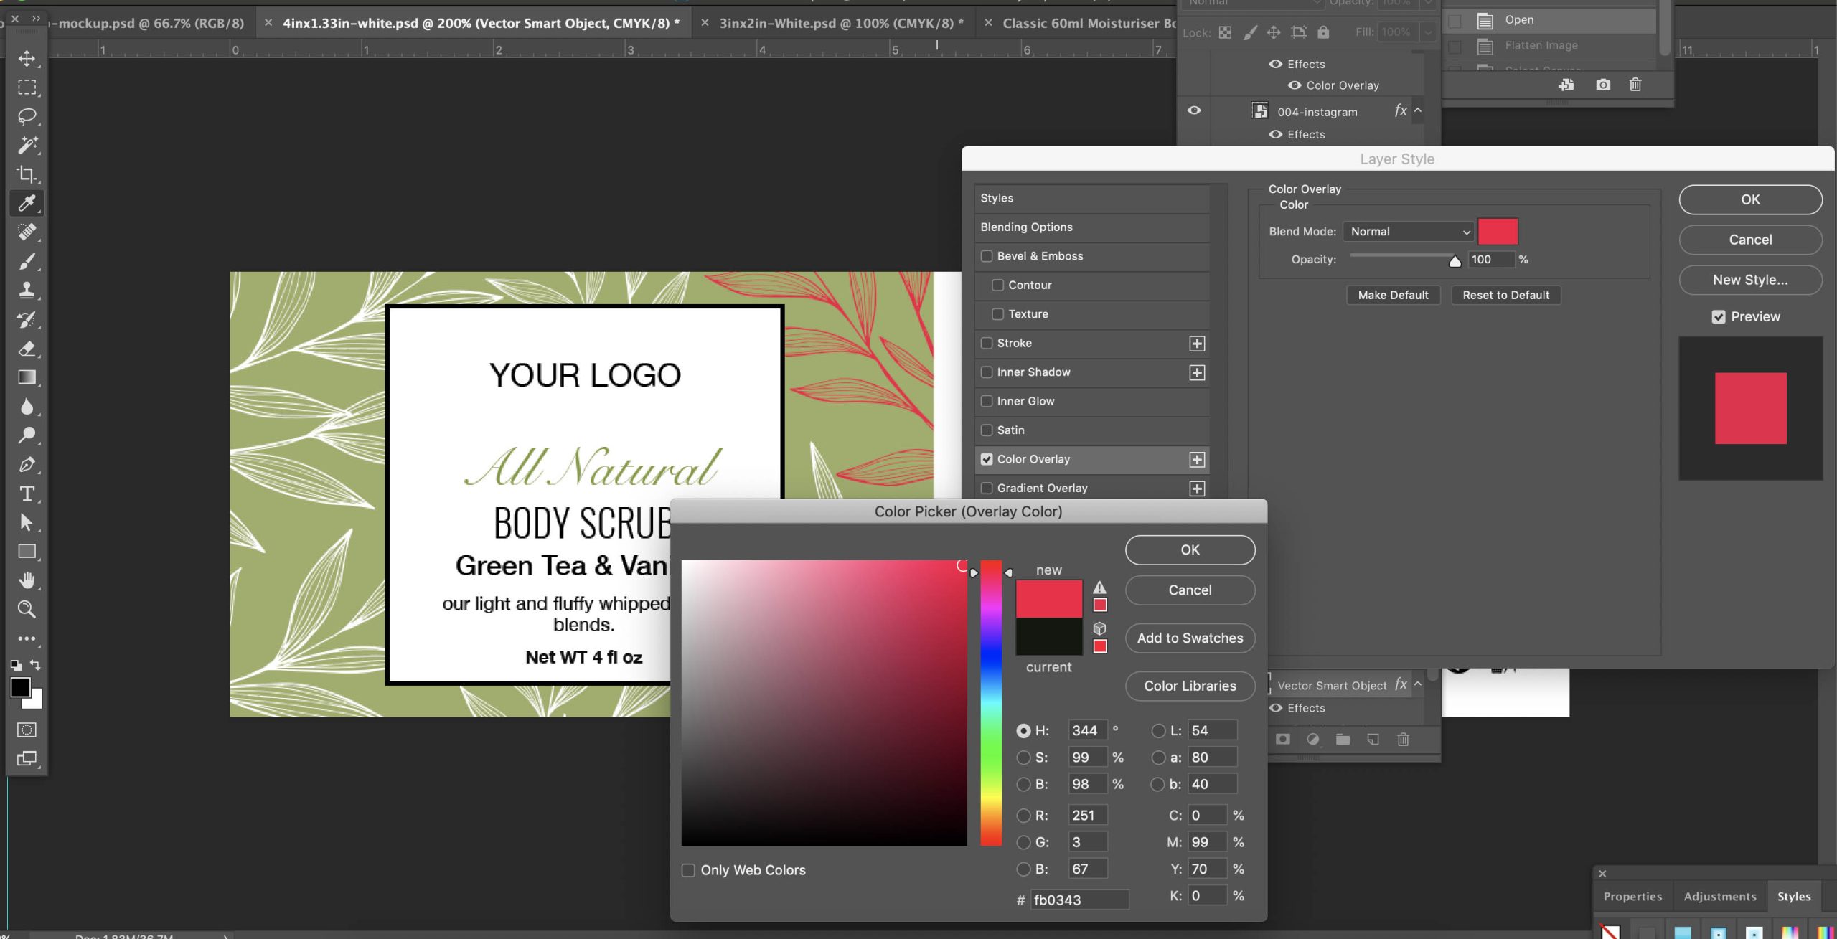This screenshot has width=1837, height=939.
Task: Select the Eraser tool
Action: point(27,349)
